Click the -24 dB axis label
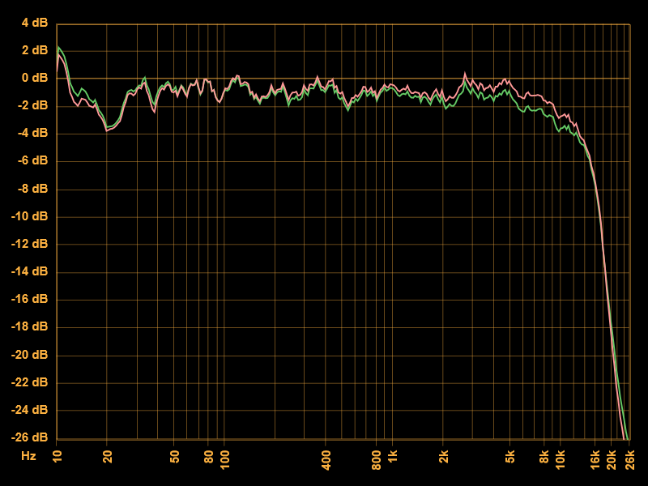 click(x=30, y=410)
